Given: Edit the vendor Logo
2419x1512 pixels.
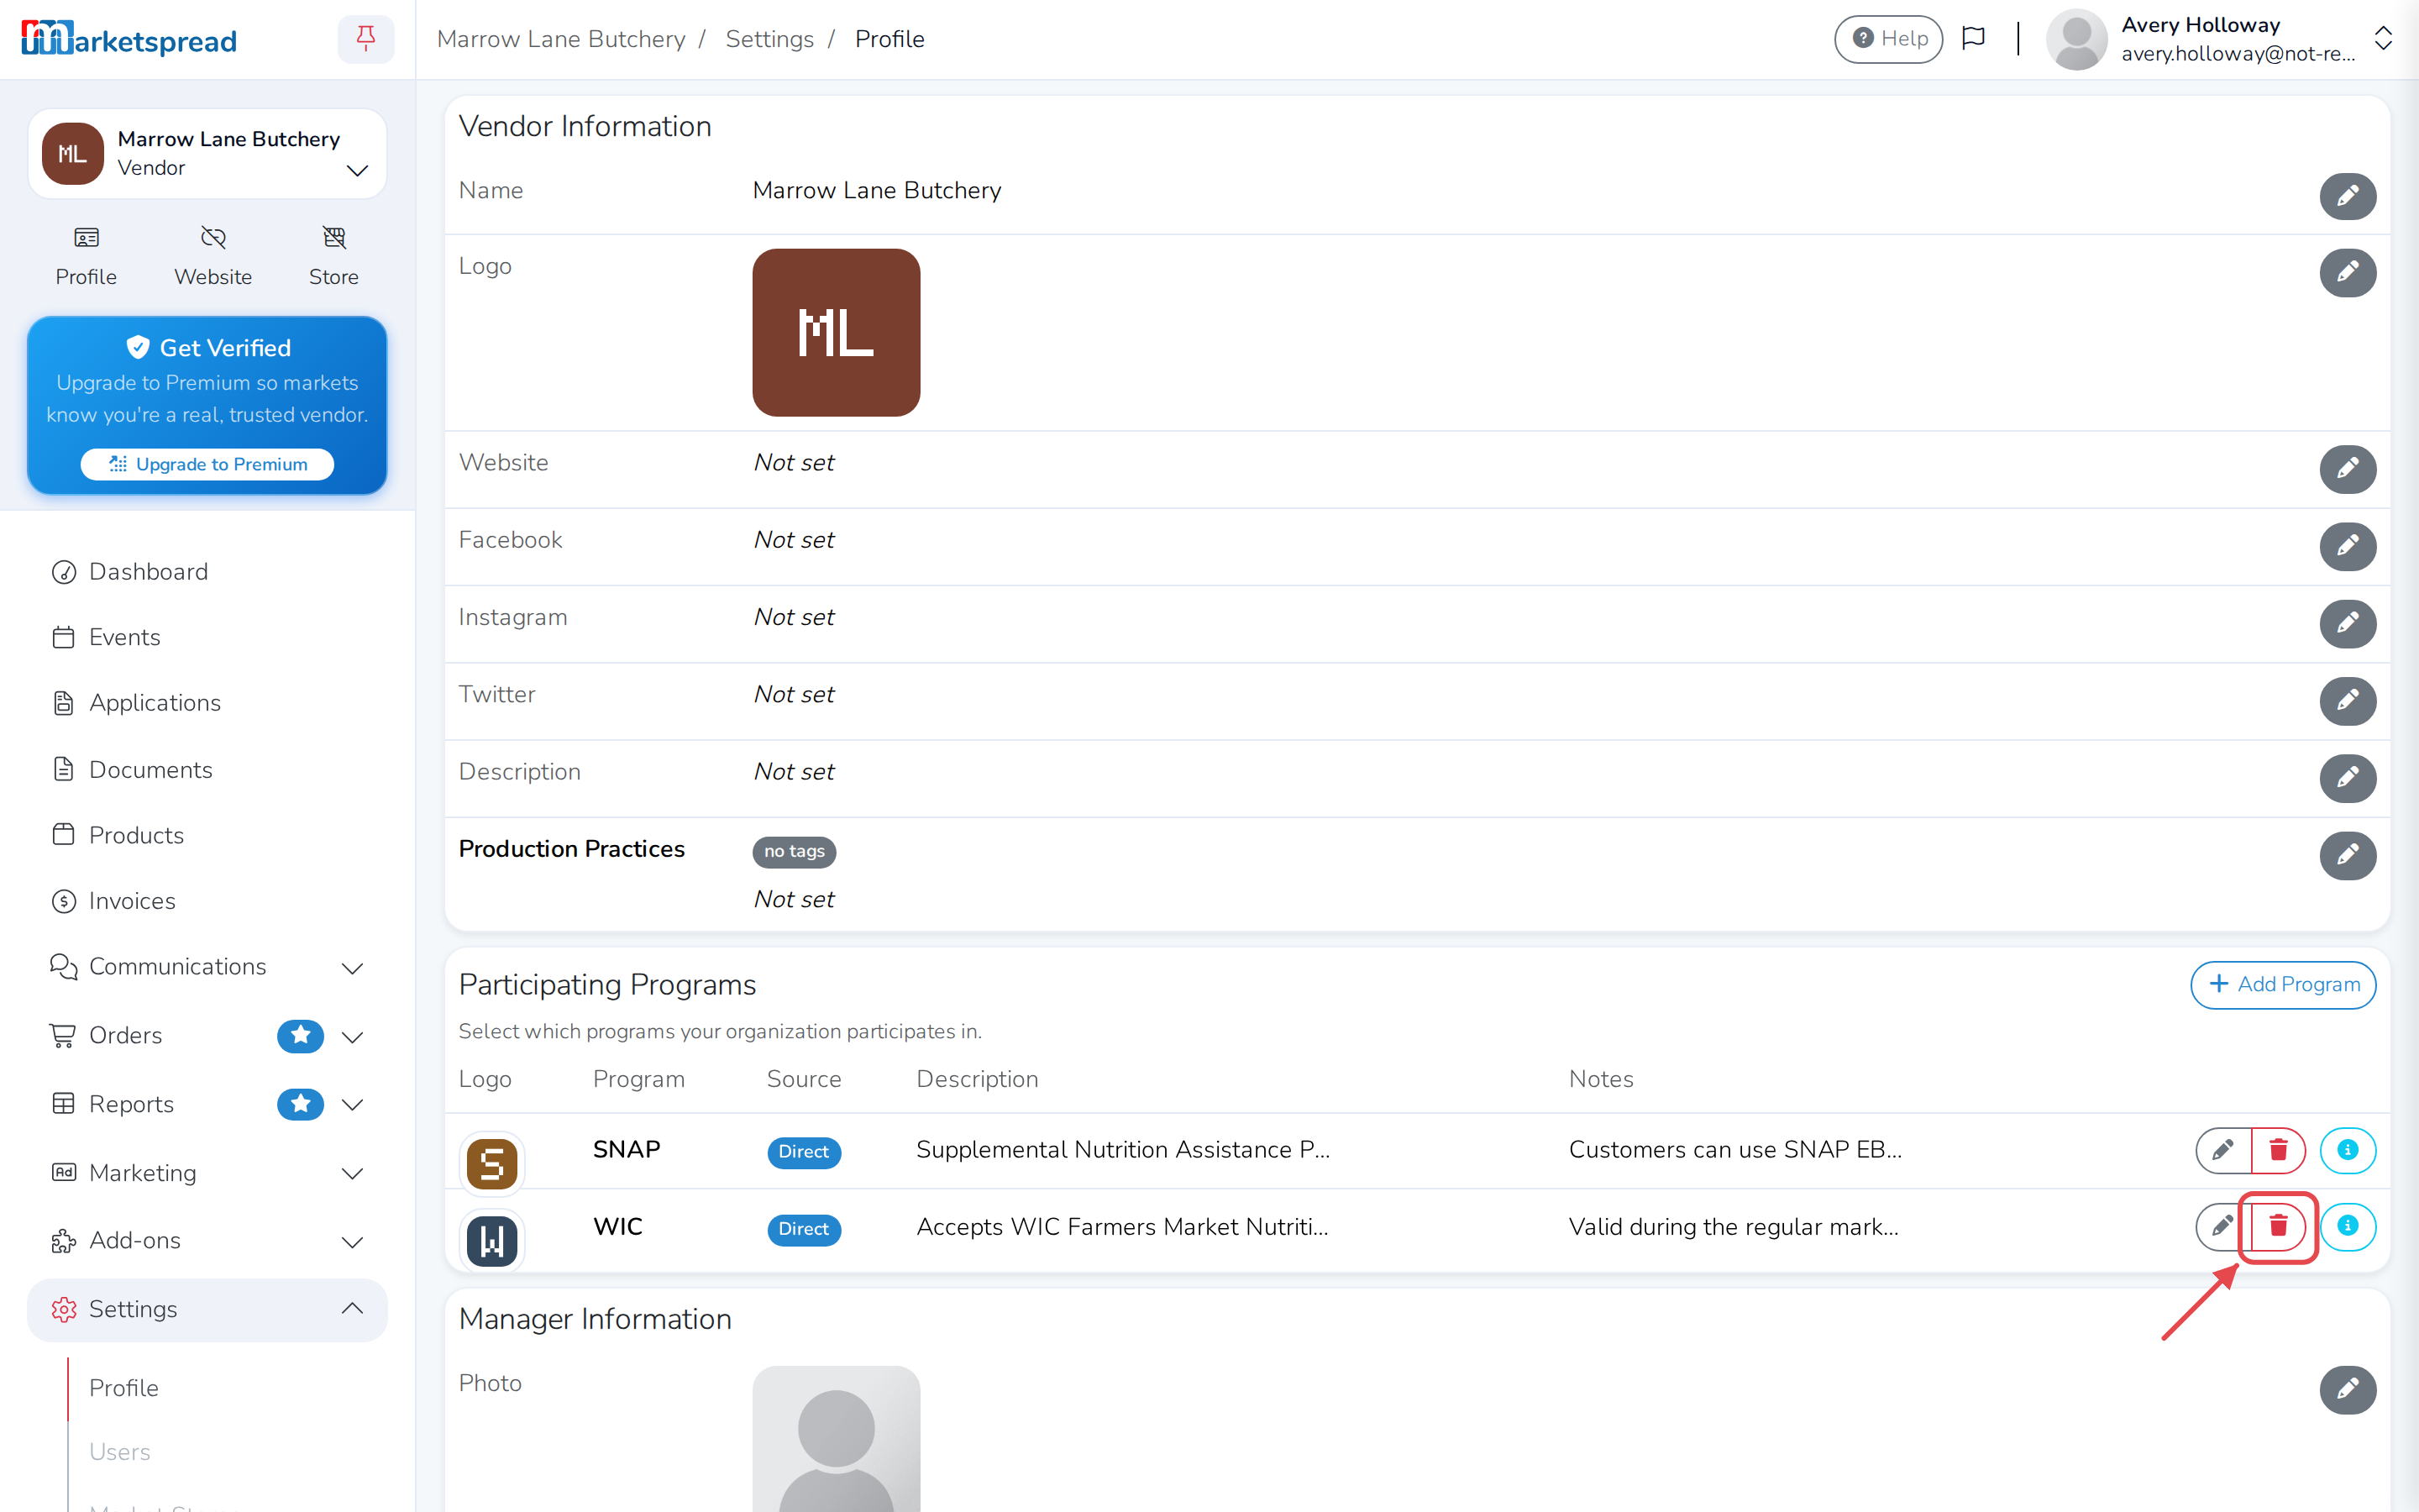Looking at the screenshot, I should point(2347,272).
